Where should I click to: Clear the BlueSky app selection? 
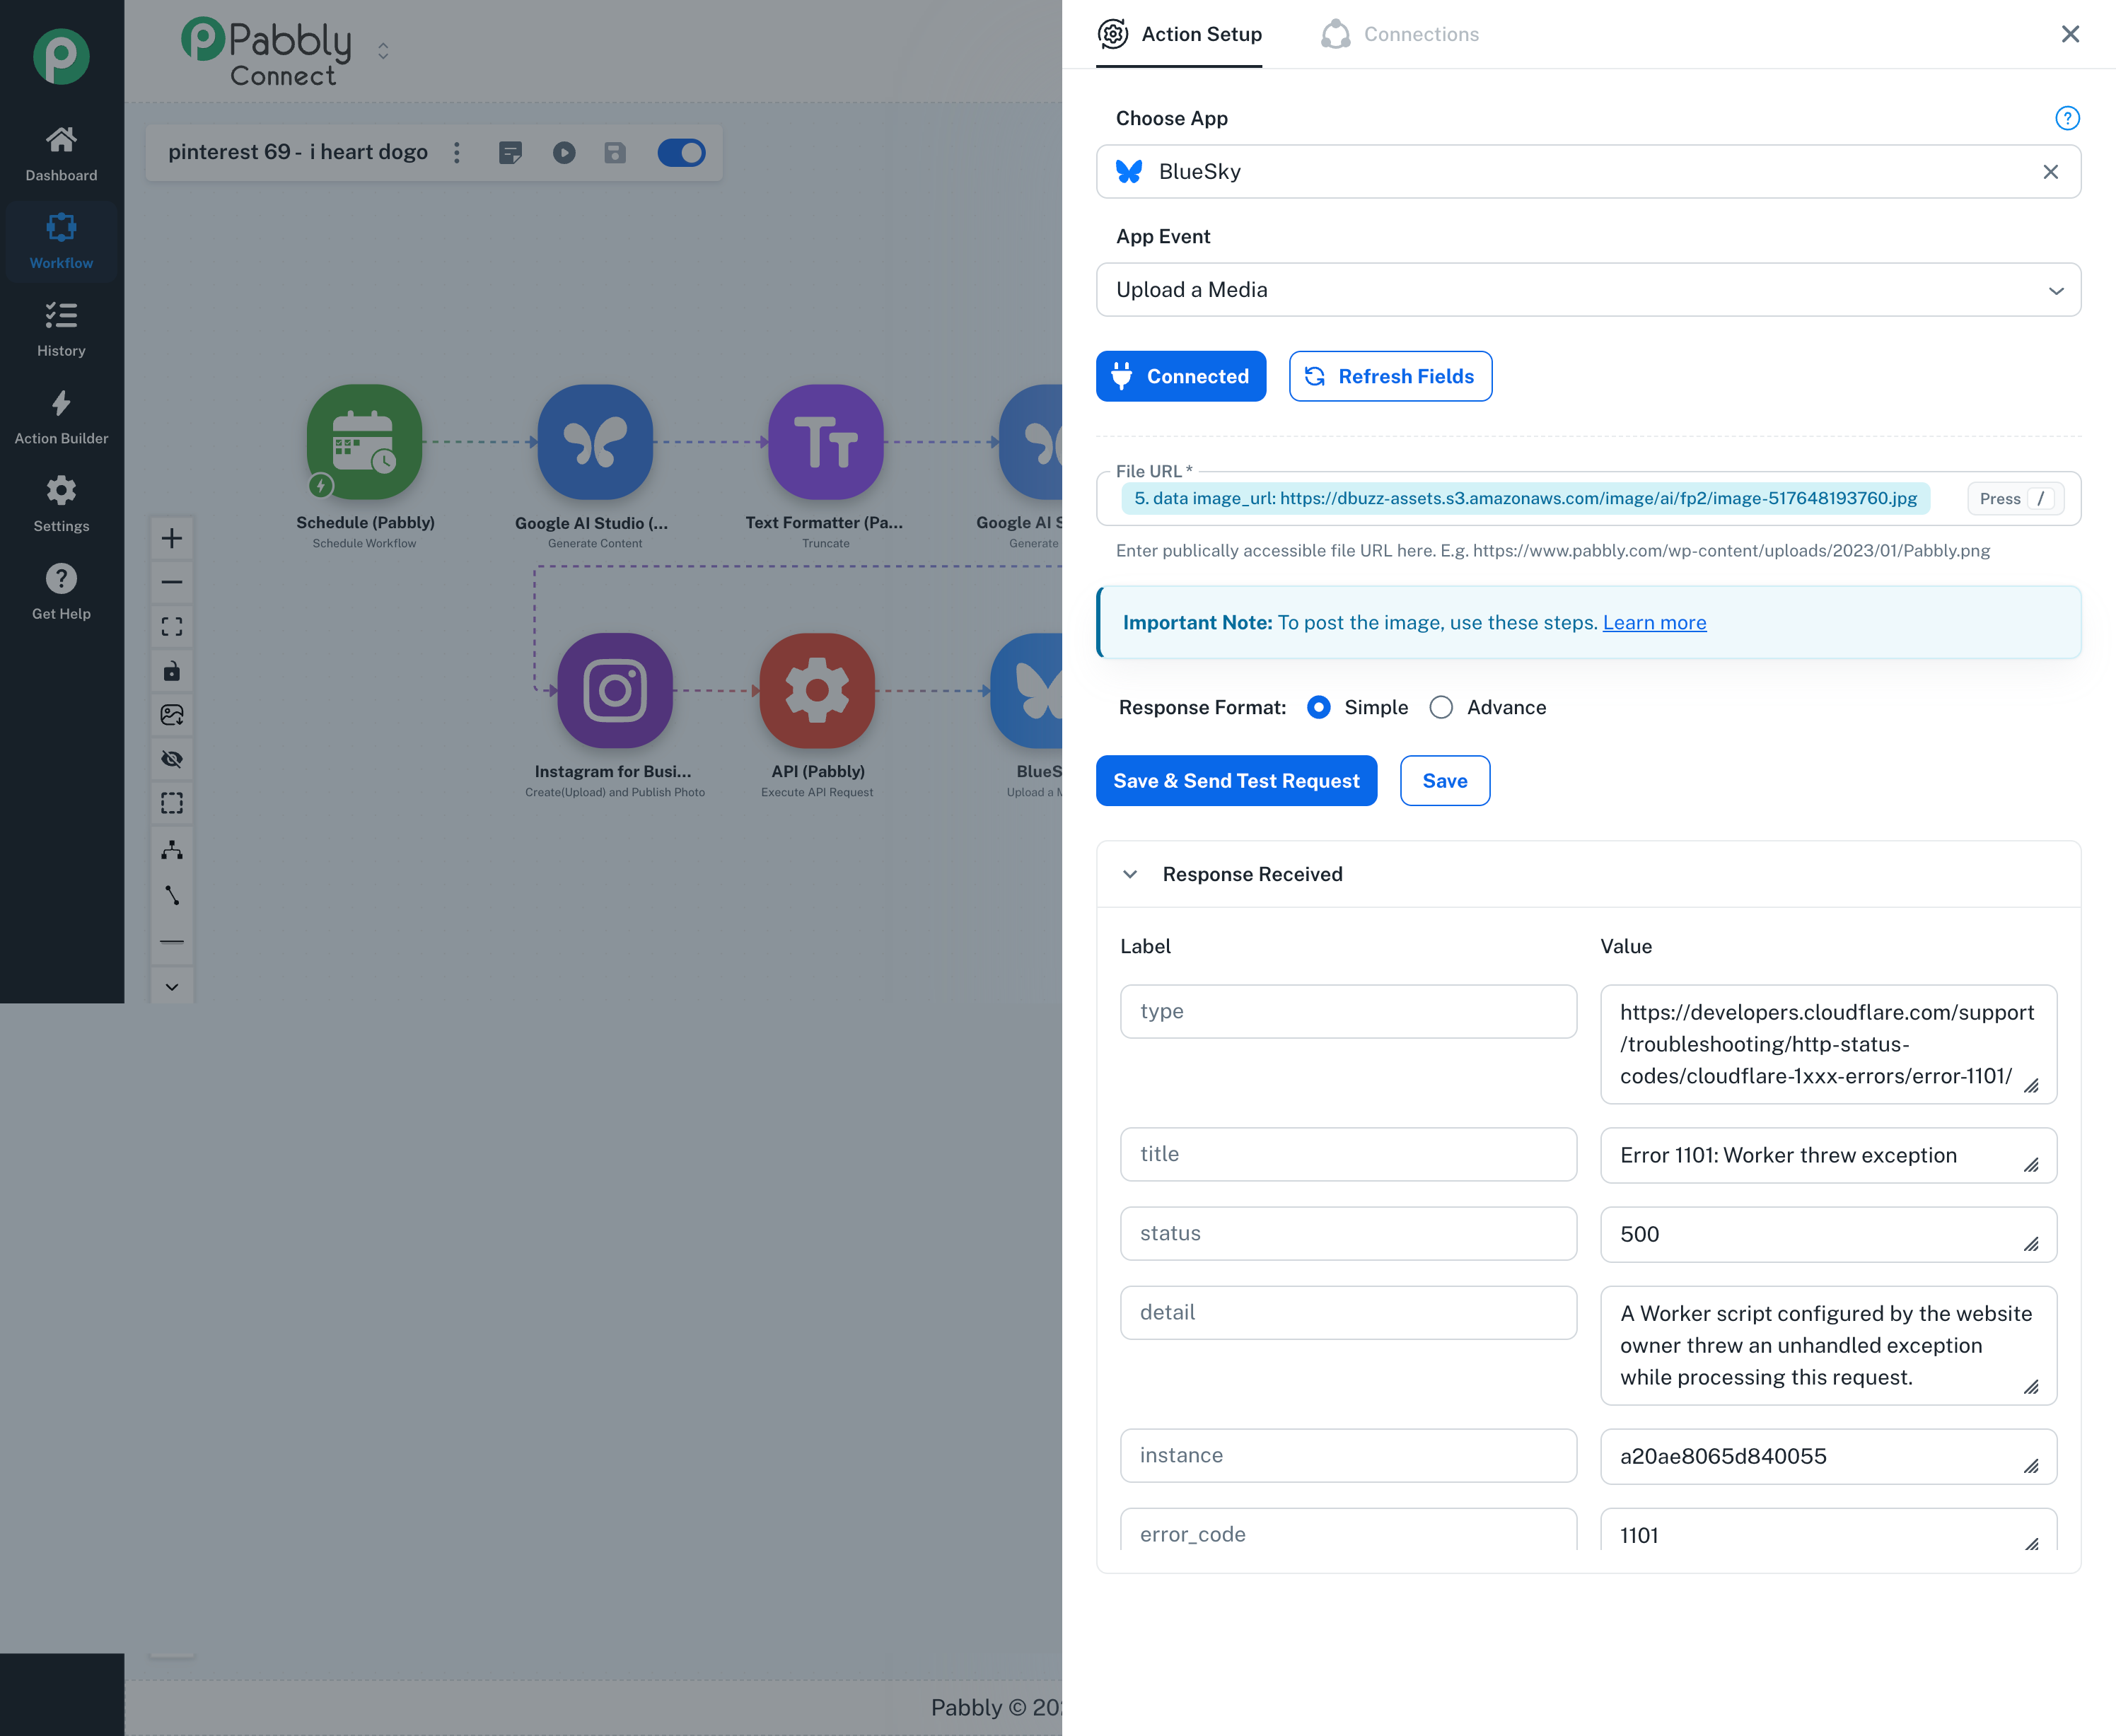coord(2050,172)
